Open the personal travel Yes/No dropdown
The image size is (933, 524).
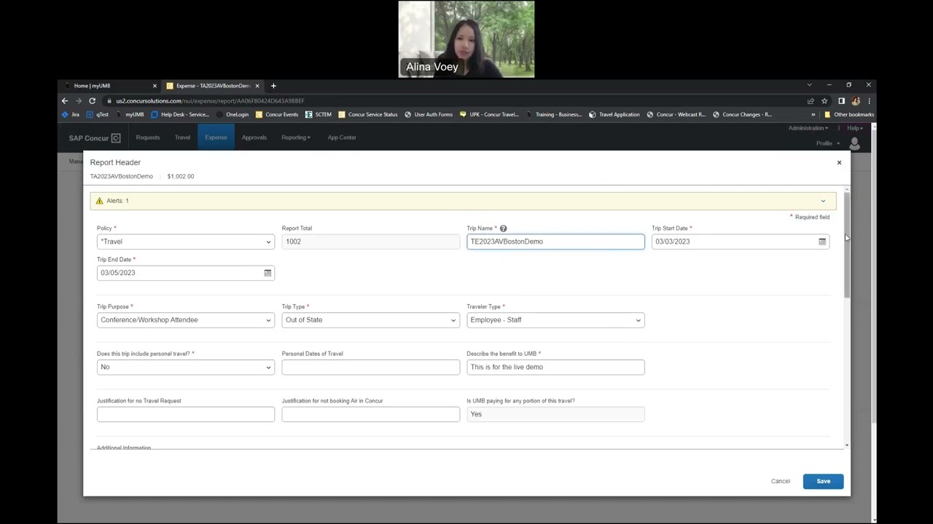click(186, 367)
